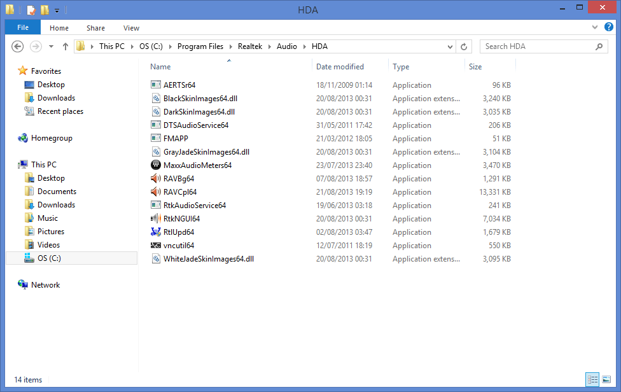Screen dimensions: 621x392
Task: Open Pictures folder in sidebar
Action: 51,231
